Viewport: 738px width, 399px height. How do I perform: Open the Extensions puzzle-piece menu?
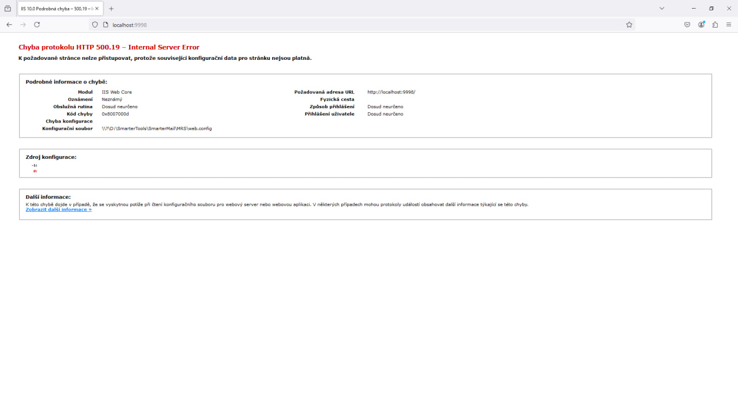pos(715,25)
